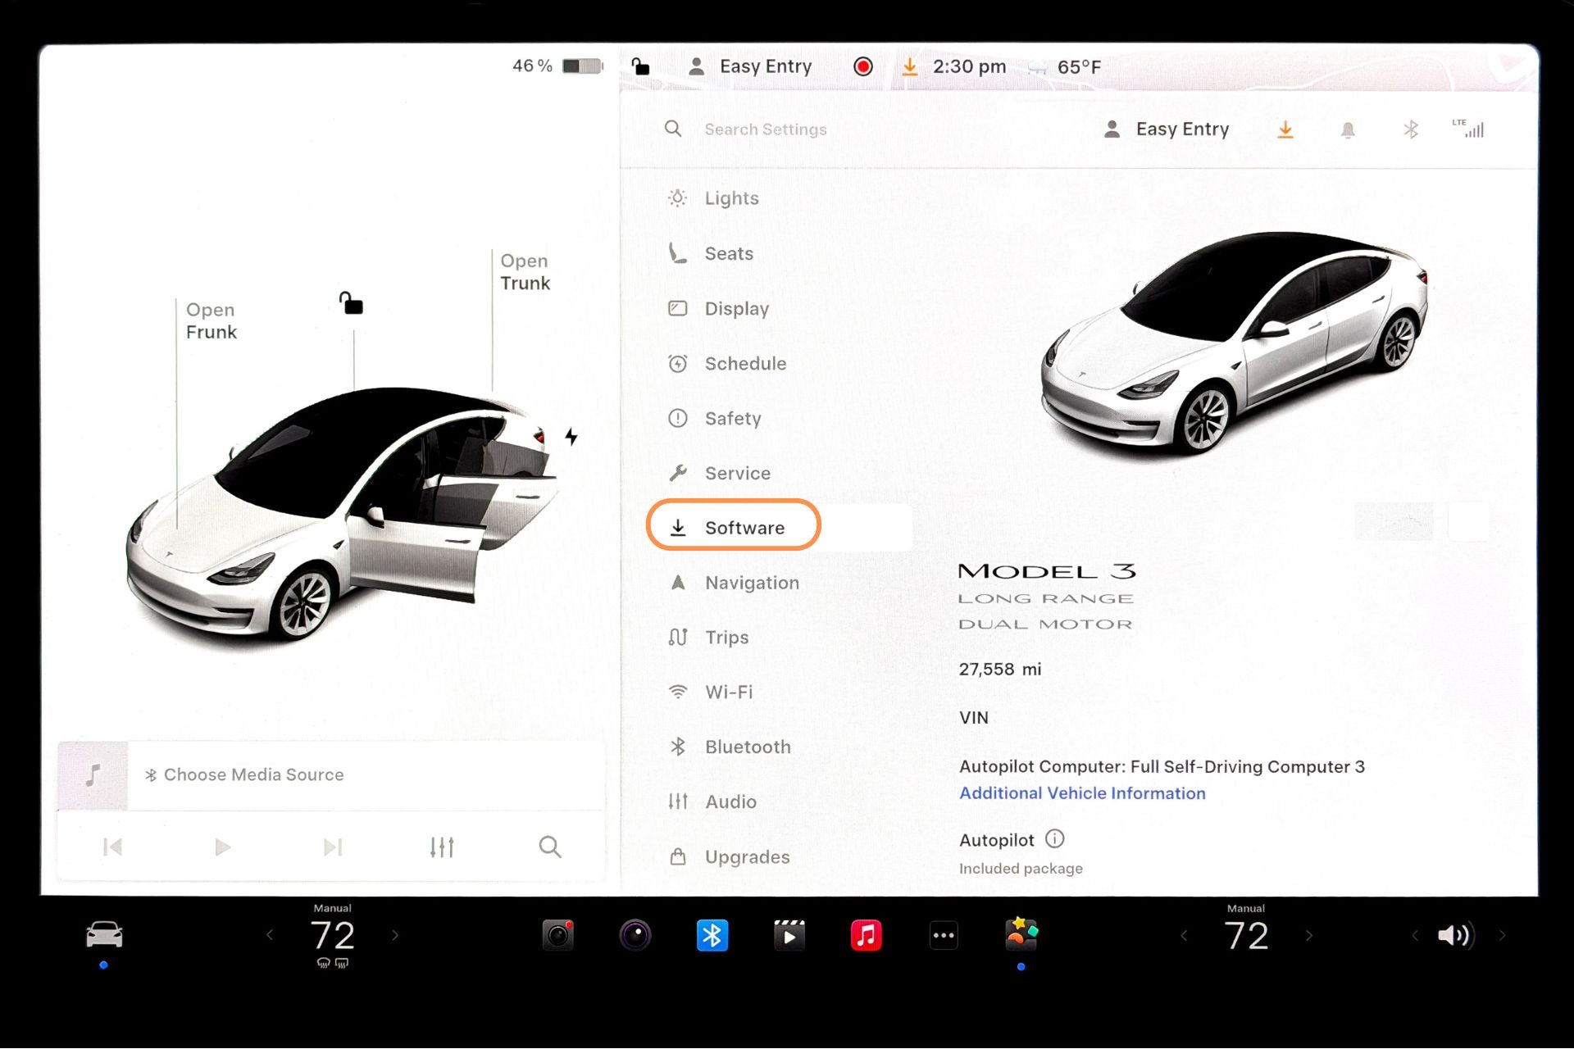Tap the car controls icon at bottom-left
This screenshot has height=1049, width=1574.
[x=104, y=934]
